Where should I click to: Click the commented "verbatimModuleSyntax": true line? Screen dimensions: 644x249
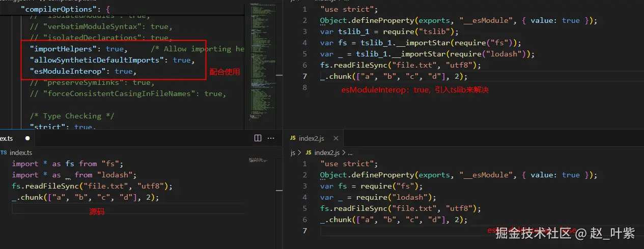pos(101,26)
